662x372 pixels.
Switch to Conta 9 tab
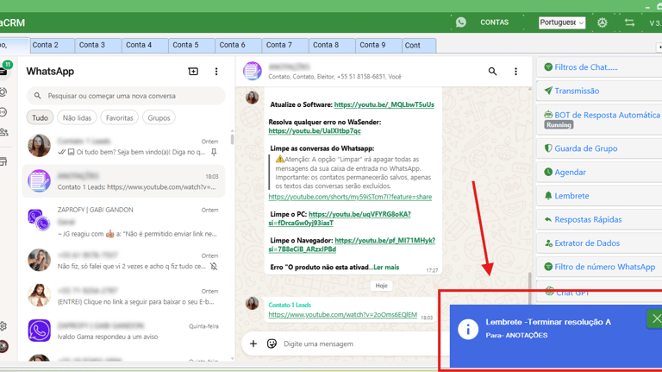379,45
